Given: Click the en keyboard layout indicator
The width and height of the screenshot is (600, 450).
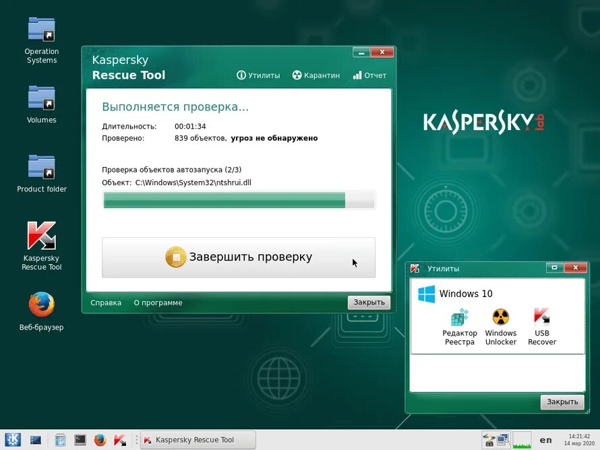Looking at the screenshot, I should click(x=545, y=440).
